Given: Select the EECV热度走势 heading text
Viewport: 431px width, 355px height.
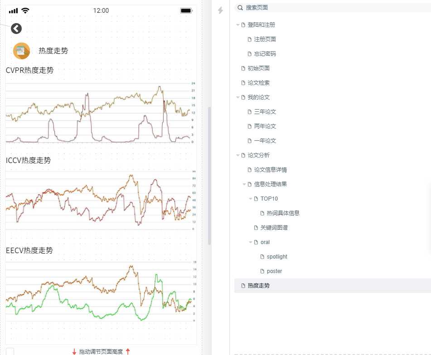Looking at the screenshot, I should point(29,250).
